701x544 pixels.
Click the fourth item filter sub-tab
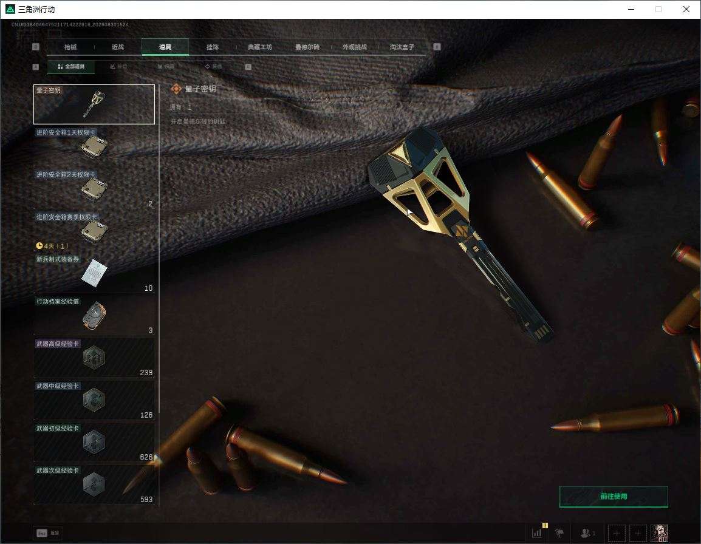coord(213,67)
